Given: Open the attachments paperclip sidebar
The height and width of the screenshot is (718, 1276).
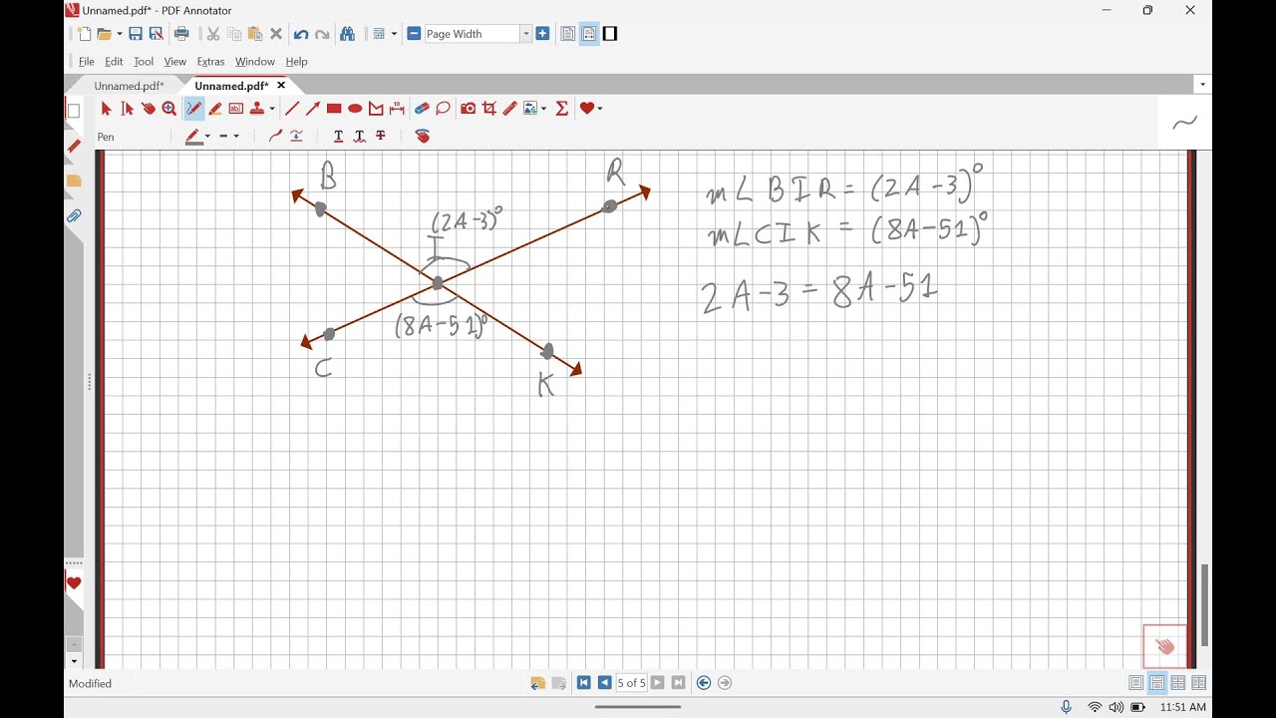Looking at the screenshot, I should (74, 215).
